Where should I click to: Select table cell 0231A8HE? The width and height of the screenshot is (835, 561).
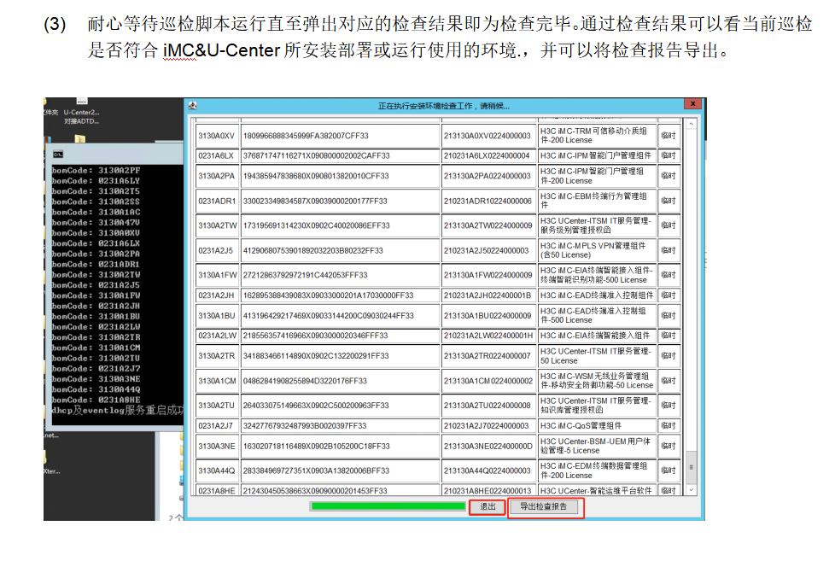217,490
